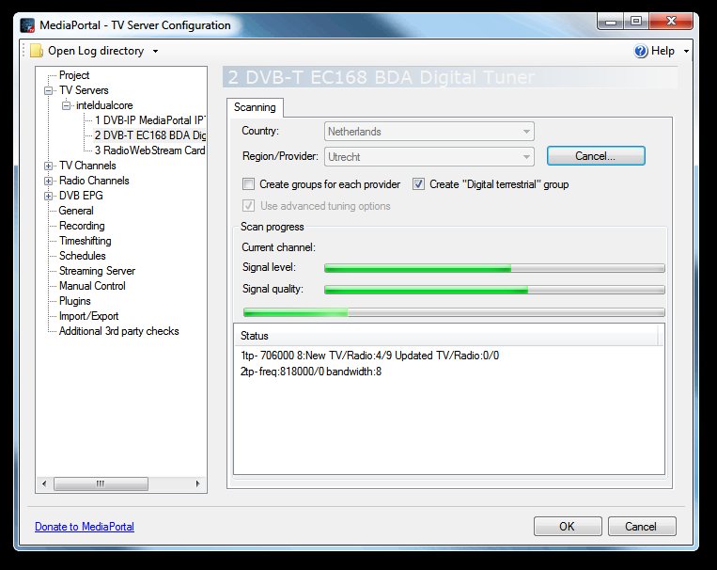Select the Recording tree item
717x570 pixels.
(x=82, y=226)
